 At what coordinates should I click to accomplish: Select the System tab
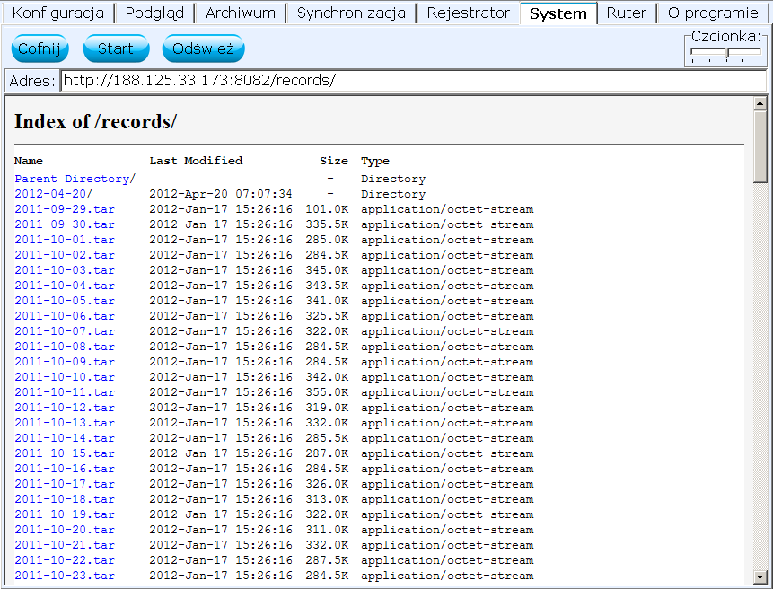click(x=558, y=13)
